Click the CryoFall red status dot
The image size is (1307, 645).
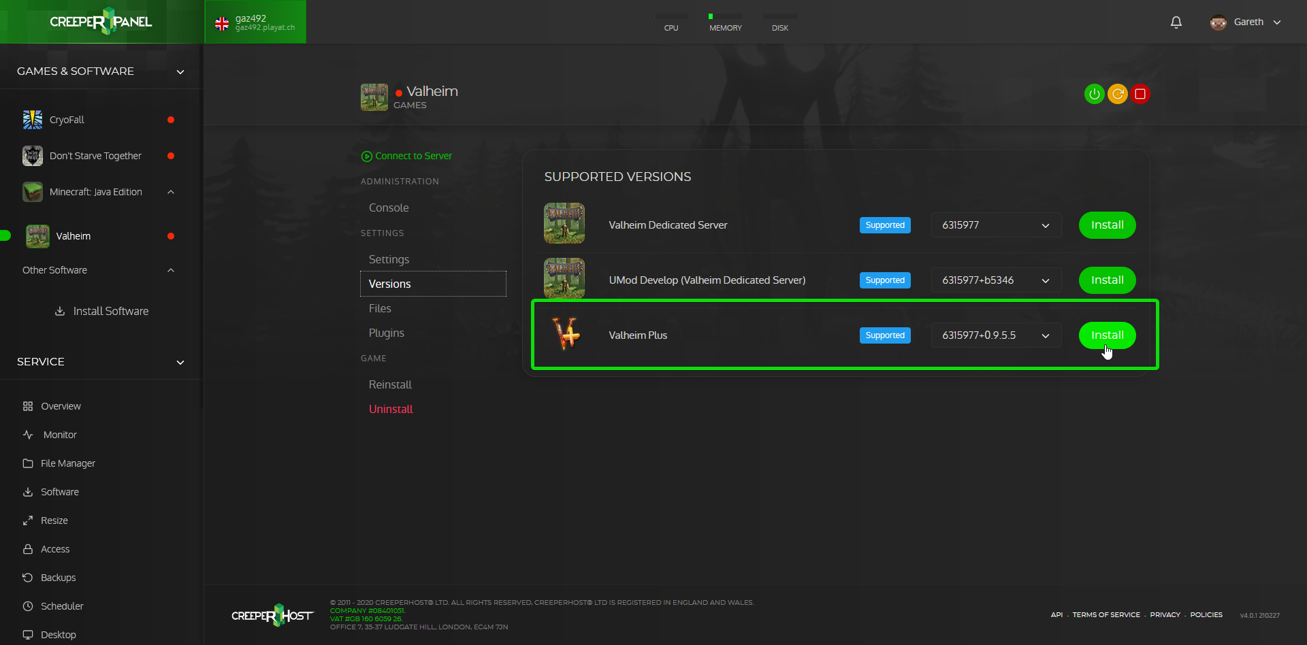point(171,120)
